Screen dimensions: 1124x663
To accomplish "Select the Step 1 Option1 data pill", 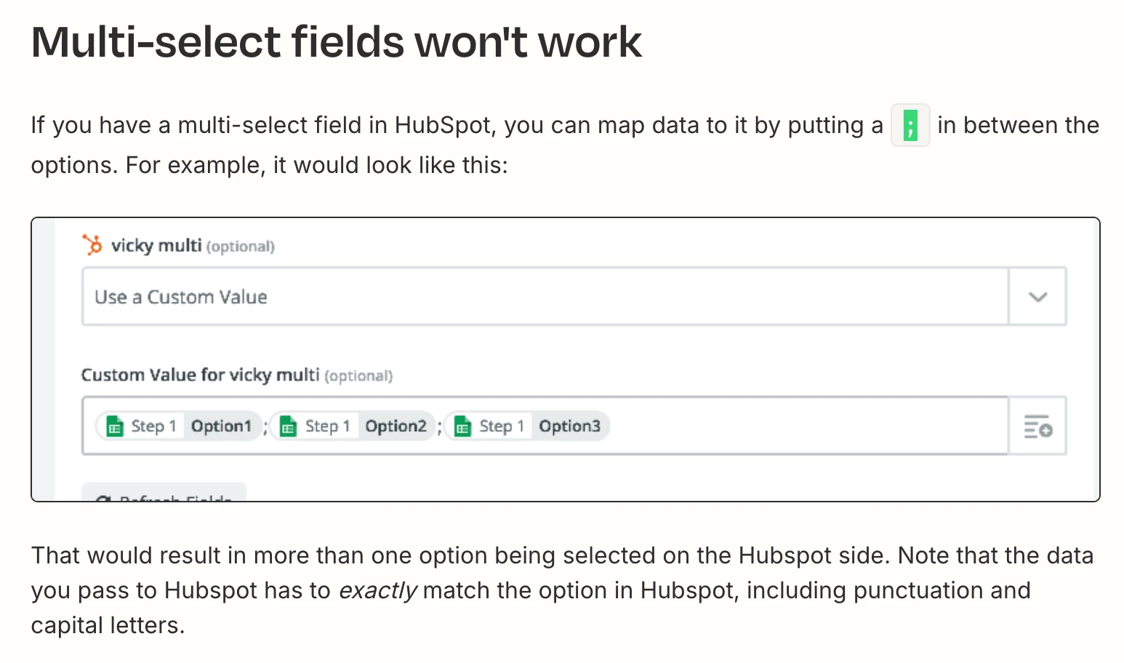I will pyautogui.click(x=179, y=426).
